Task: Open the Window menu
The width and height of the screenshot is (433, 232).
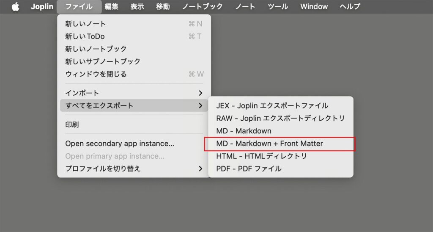Action: (x=314, y=6)
